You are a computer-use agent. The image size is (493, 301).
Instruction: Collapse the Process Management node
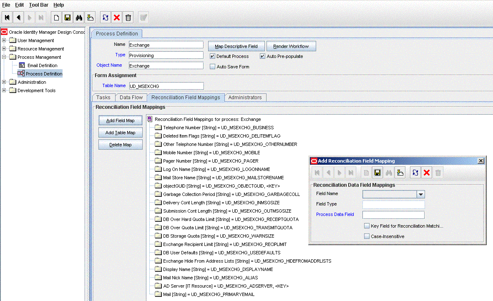point(4,57)
